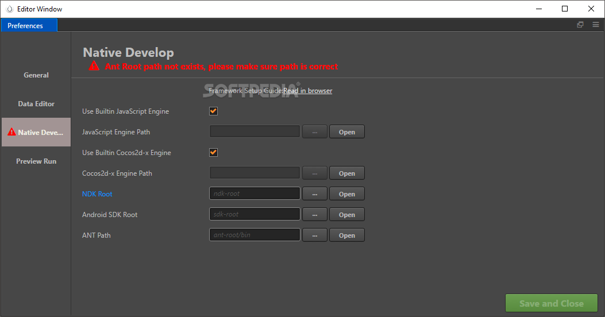Click Open button for JavaScript Engine Path

(x=347, y=132)
